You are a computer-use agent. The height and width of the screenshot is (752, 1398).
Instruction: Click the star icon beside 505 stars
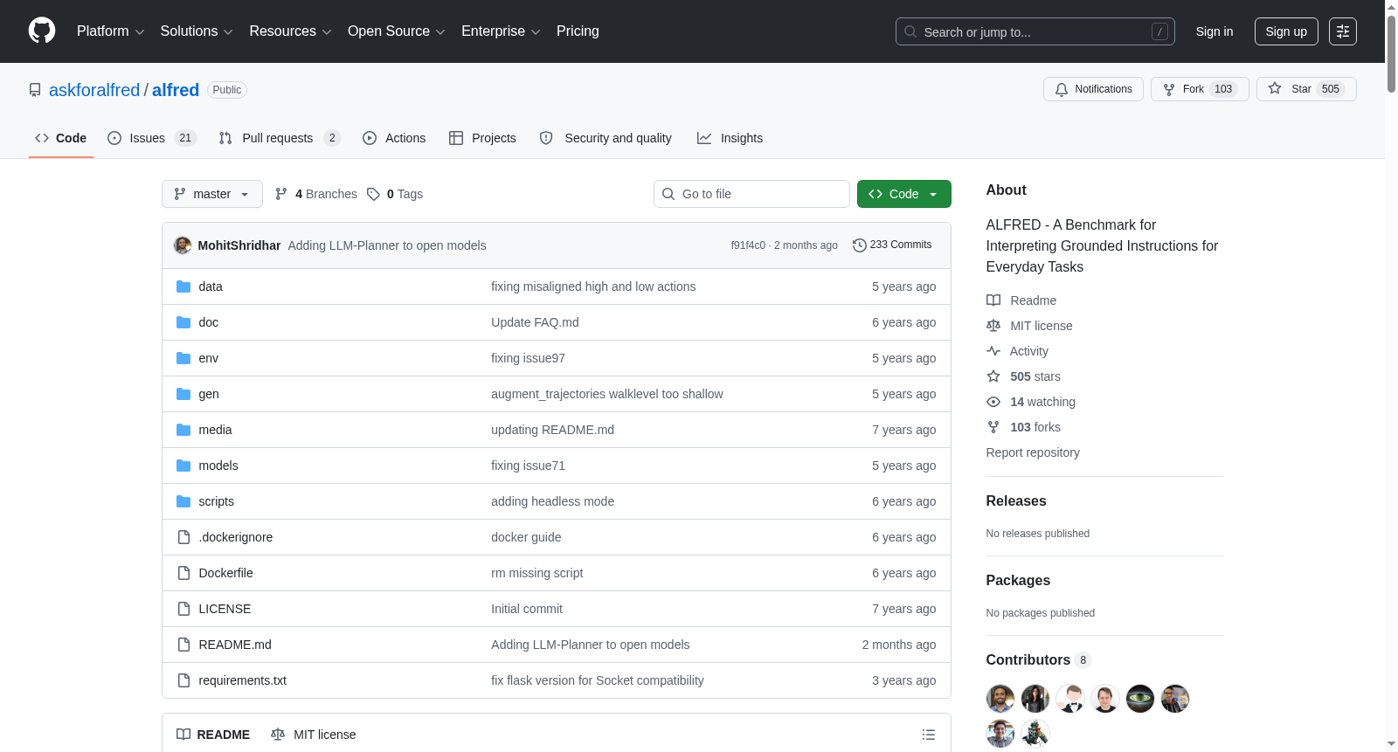(x=993, y=376)
